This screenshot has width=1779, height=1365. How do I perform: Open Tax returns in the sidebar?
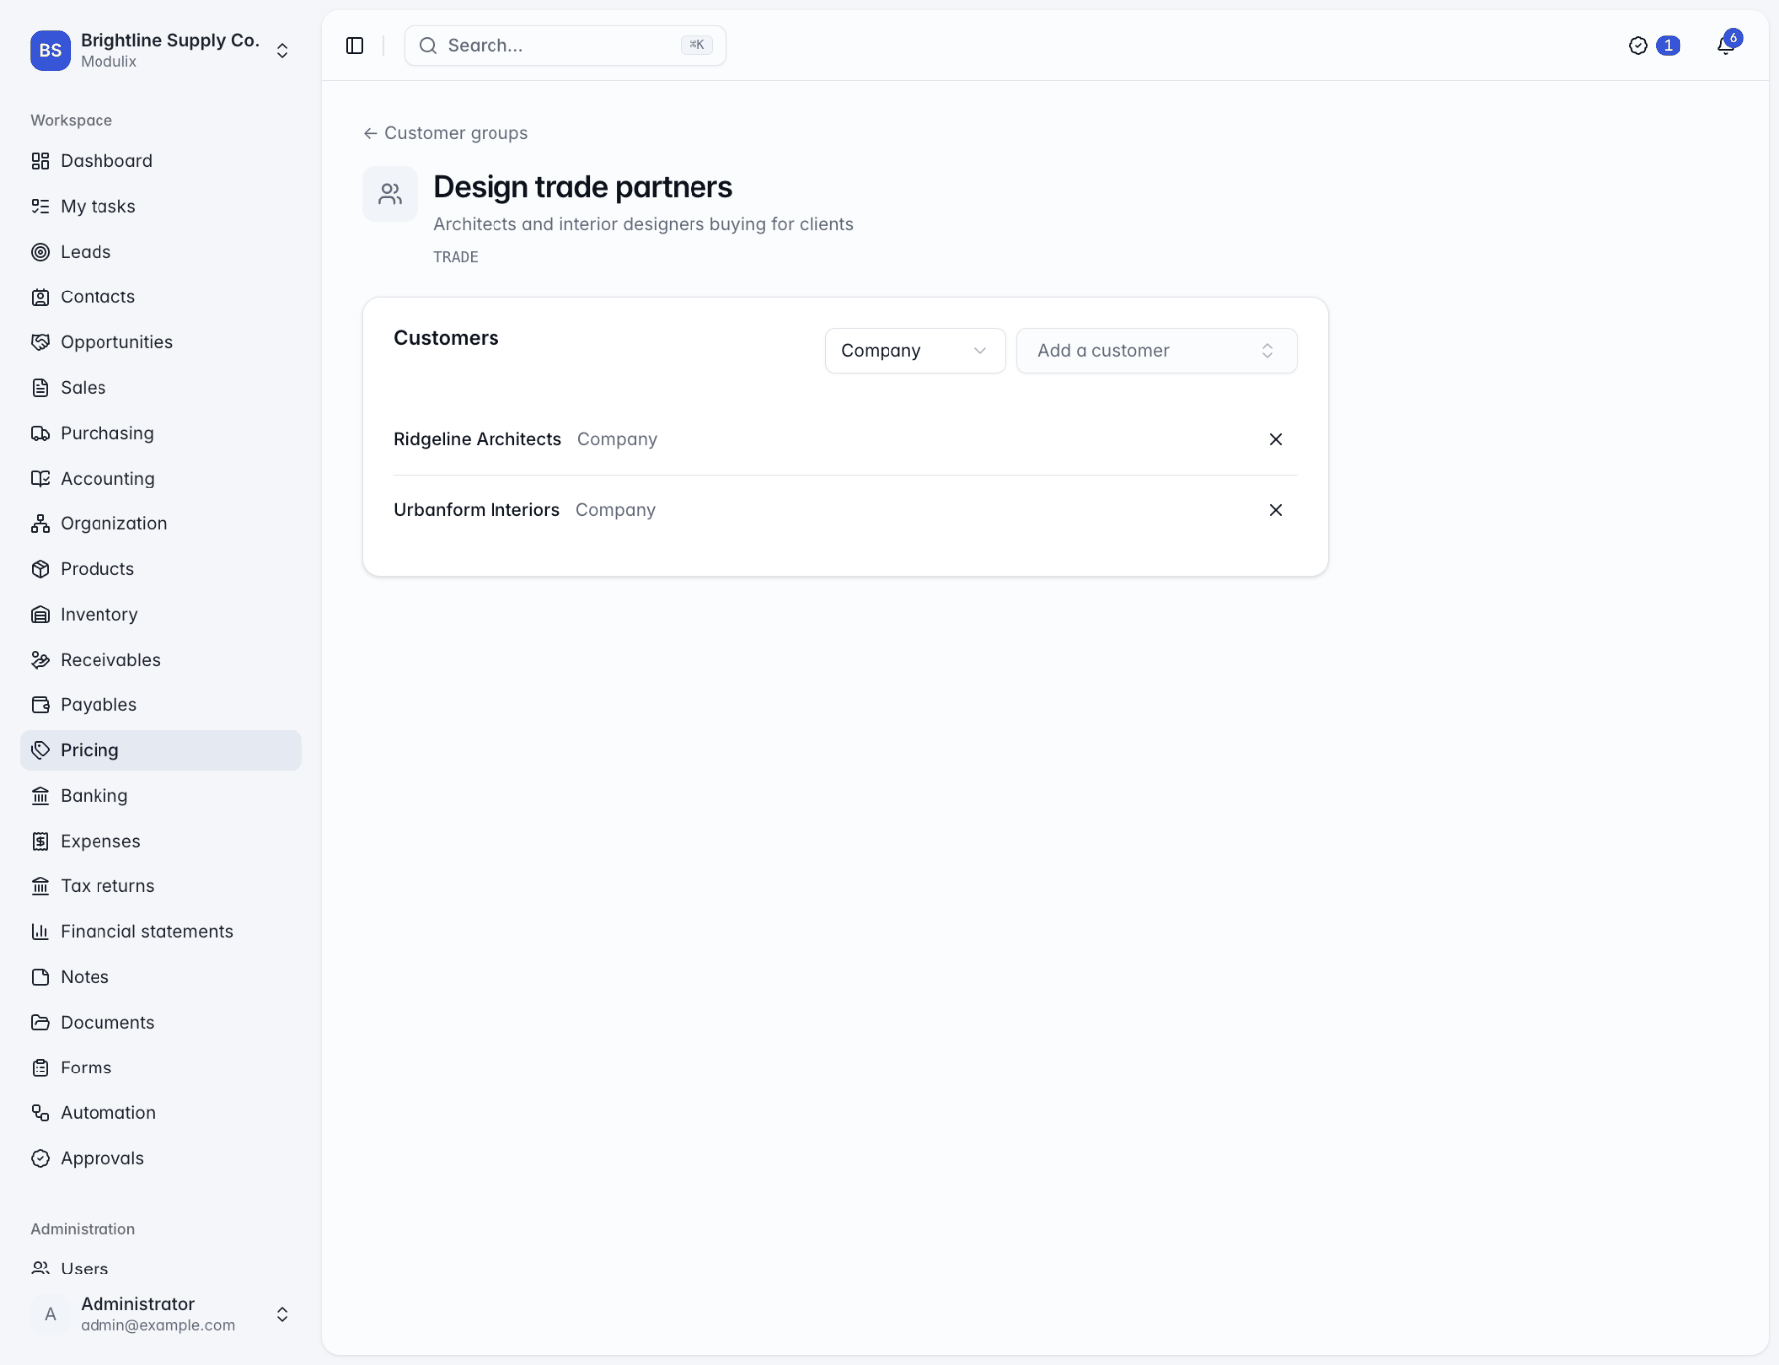(x=161, y=886)
